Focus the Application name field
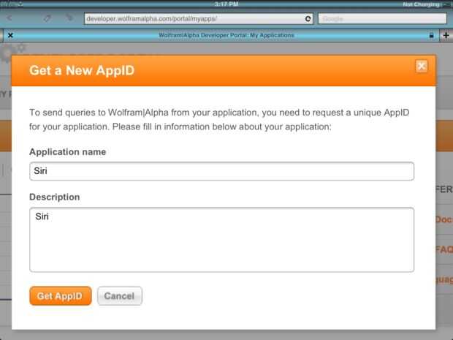The height and width of the screenshot is (340, 453). (x=221, y=171)
